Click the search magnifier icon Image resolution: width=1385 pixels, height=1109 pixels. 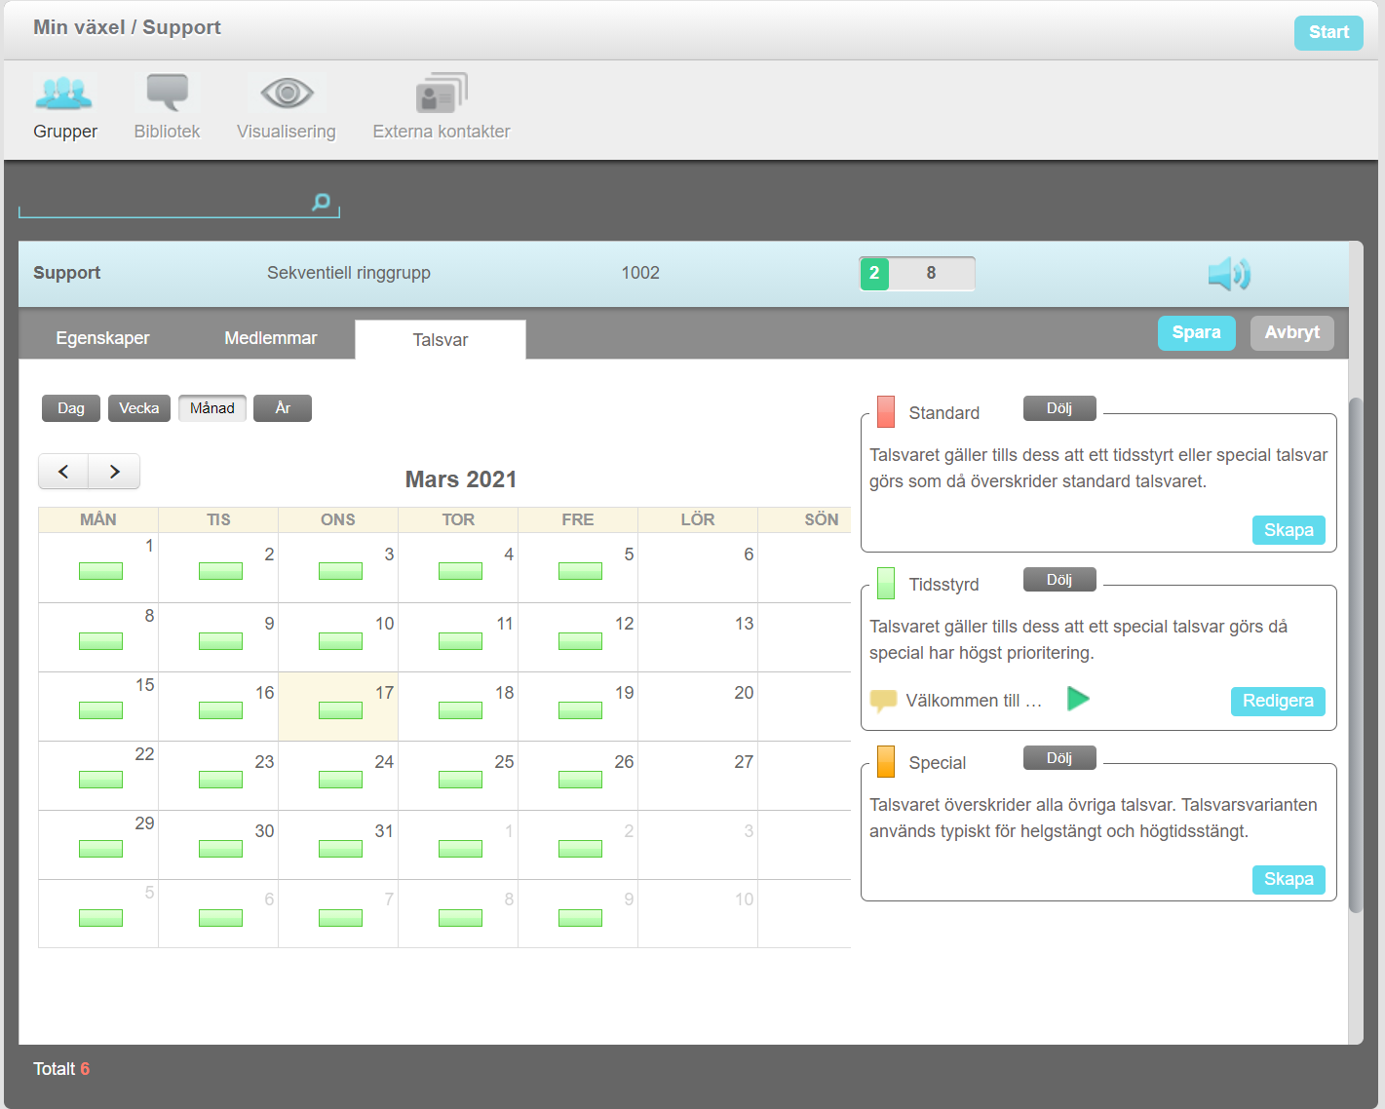coord(321,202)
